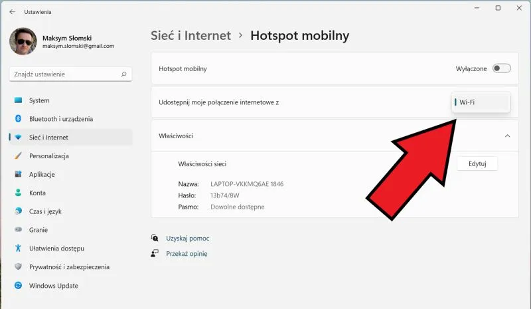Click the Aplikacje icon
Image resolution: width=531 pixels, height=309 pixels.
click(19, 174)
